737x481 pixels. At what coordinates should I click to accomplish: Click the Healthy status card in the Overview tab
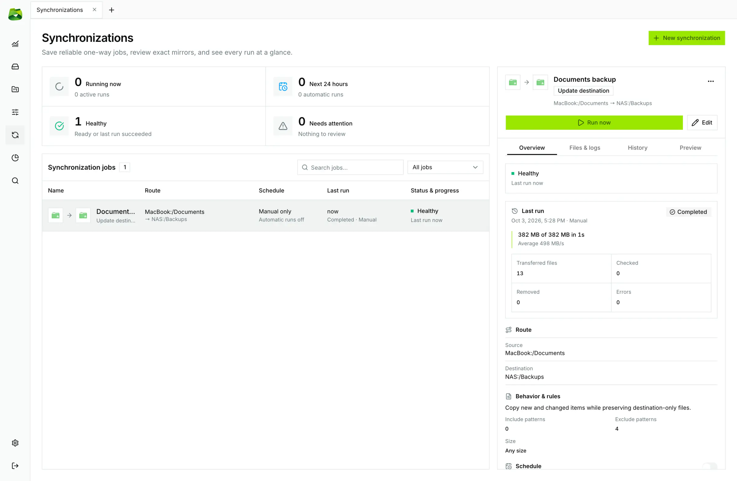pyautogui.click(x=611, y=179)
